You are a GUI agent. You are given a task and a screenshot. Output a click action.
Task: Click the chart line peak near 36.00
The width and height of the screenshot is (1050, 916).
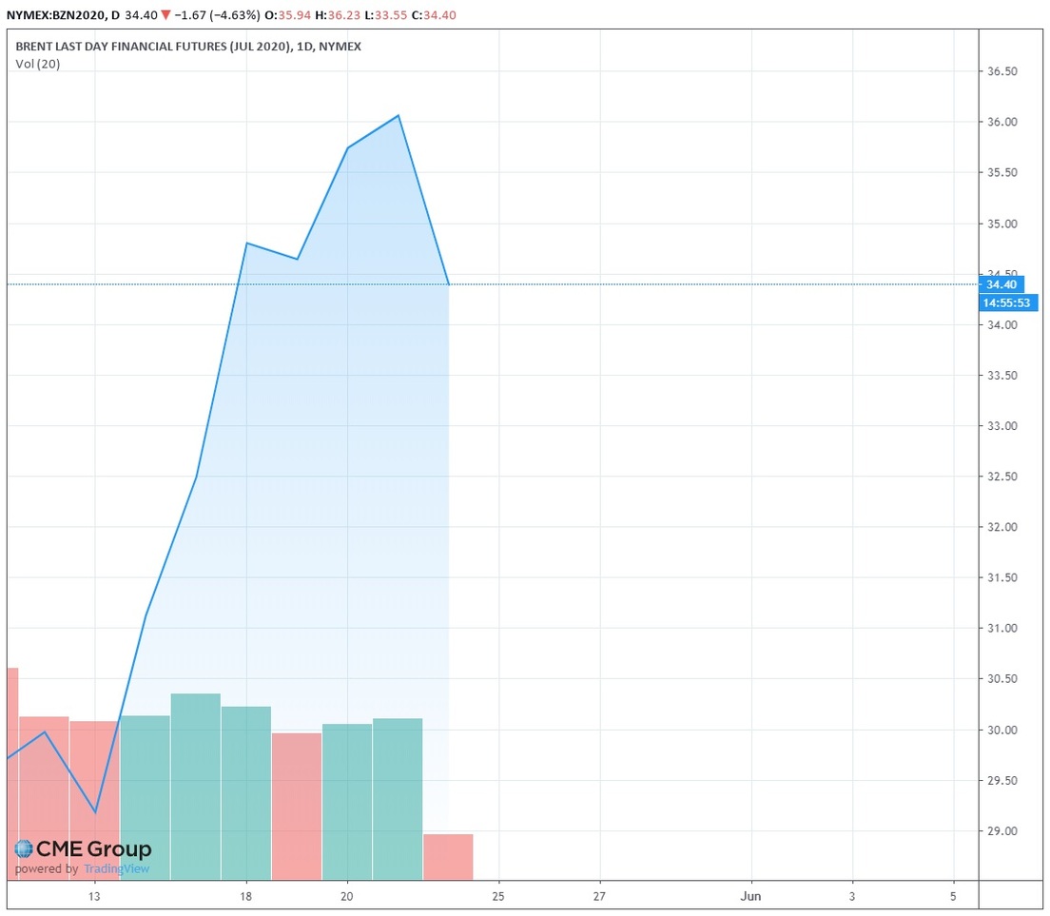coord(398,116)
